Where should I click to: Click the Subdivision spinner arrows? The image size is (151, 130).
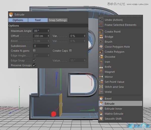[48, 46]
